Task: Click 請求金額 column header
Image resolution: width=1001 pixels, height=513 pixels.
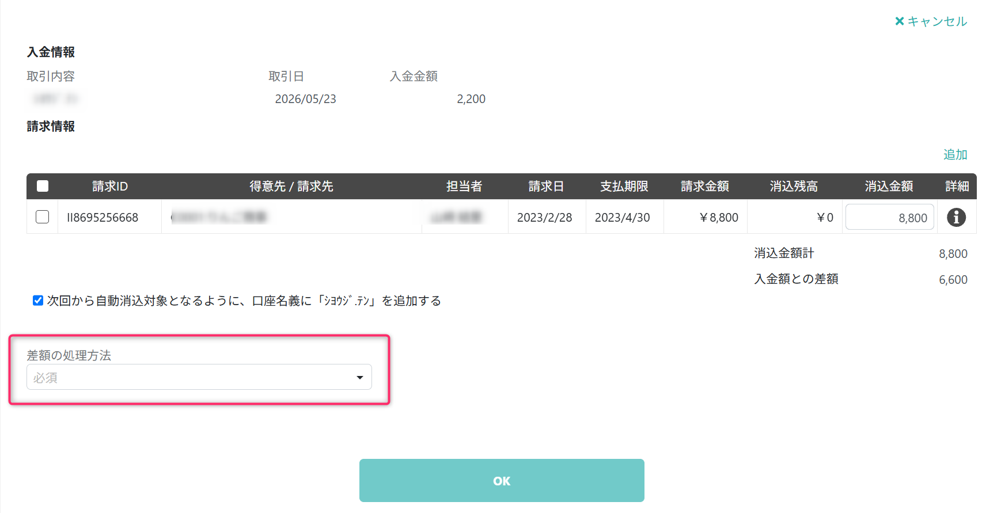Action: [705, 186]
